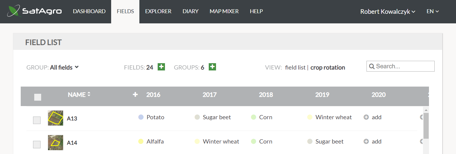The width and height of the screenshot is (456, 154).
Task: Sort fields by NAME column arrows
Action: pos(89,94)
